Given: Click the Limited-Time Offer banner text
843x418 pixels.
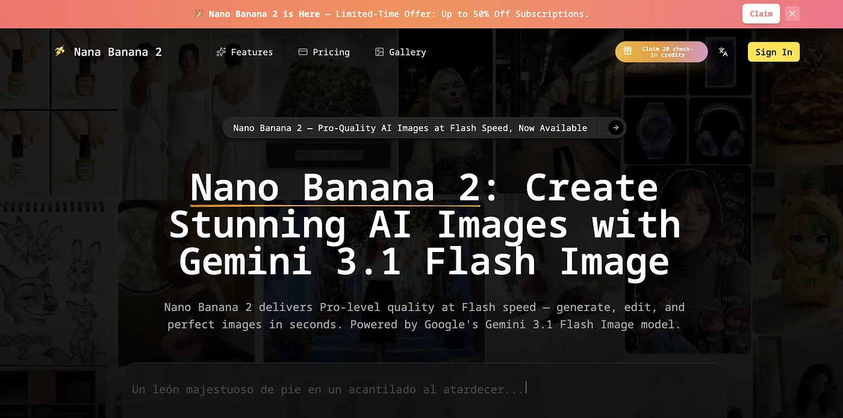Looking at the screenshot, I should (x=462, y=14).
